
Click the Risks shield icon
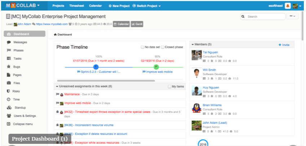[8, 91]
